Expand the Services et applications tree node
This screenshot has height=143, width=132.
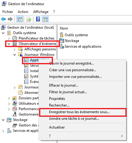coord(3,131)
